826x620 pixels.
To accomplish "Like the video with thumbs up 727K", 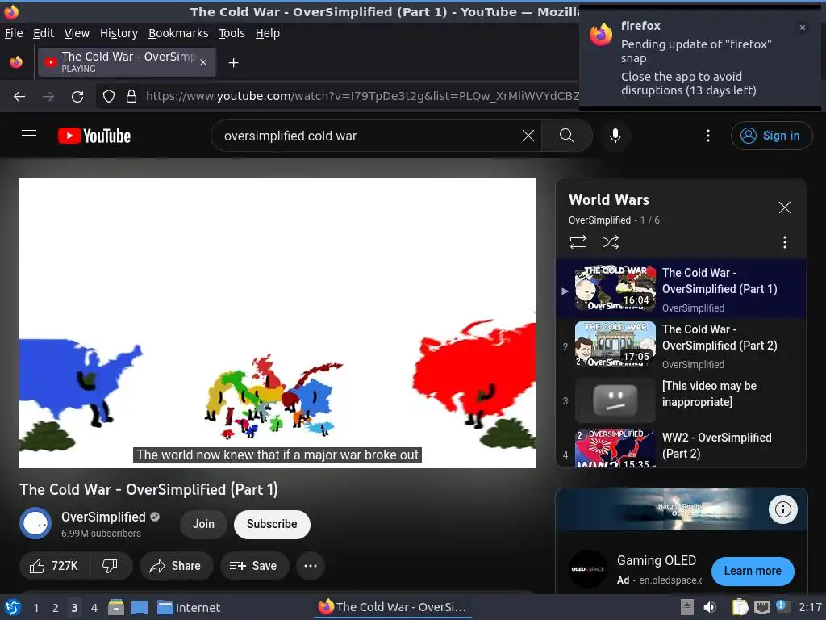I will (x=54, y=566).
